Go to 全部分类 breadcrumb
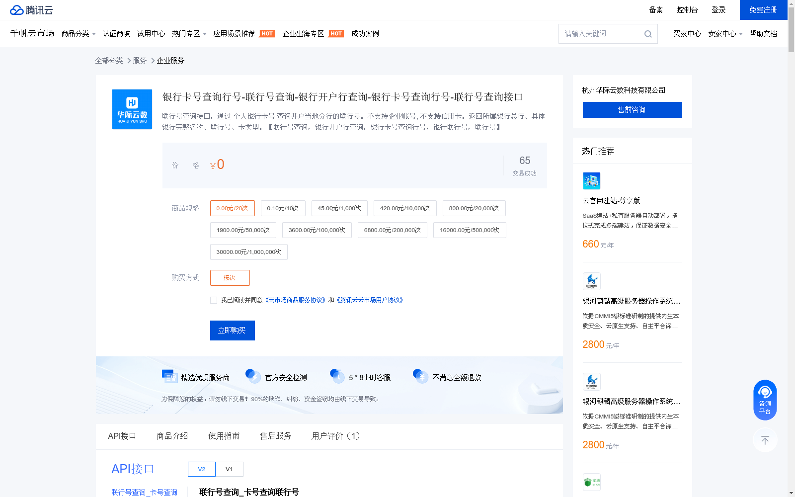This screenshot has height=497, width=795. click(109, 61)
